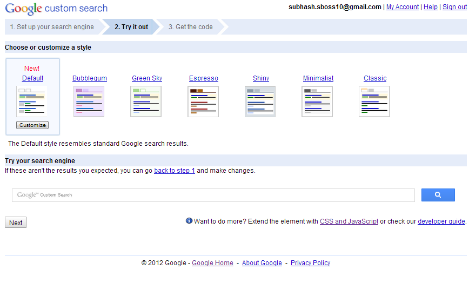Focus the Google Custom Search input field
The image size is (469, 283).
[213, 195]
